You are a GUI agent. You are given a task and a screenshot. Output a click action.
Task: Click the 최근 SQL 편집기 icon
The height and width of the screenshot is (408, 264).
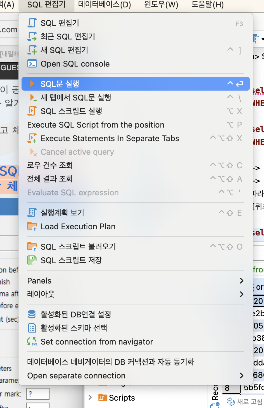tap(32, 37)
